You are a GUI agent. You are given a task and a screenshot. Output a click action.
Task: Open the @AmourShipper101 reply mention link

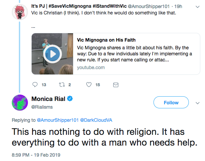point(58,120)
